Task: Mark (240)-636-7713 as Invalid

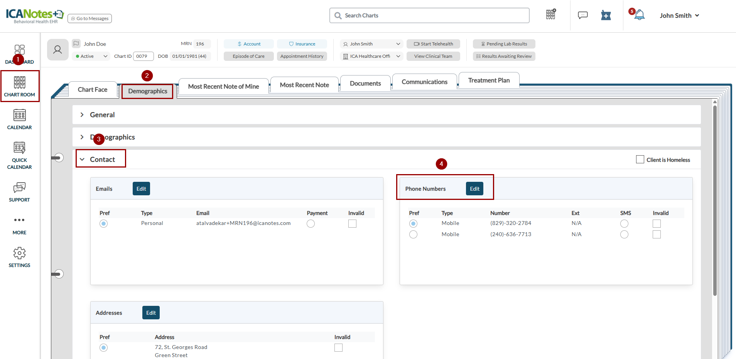Action: pyautogui.click(x=657, y=234)
